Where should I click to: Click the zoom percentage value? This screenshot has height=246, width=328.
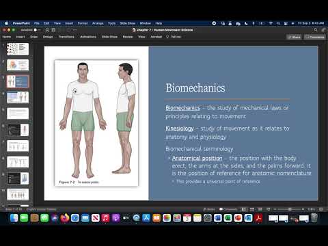coord(312,209)
